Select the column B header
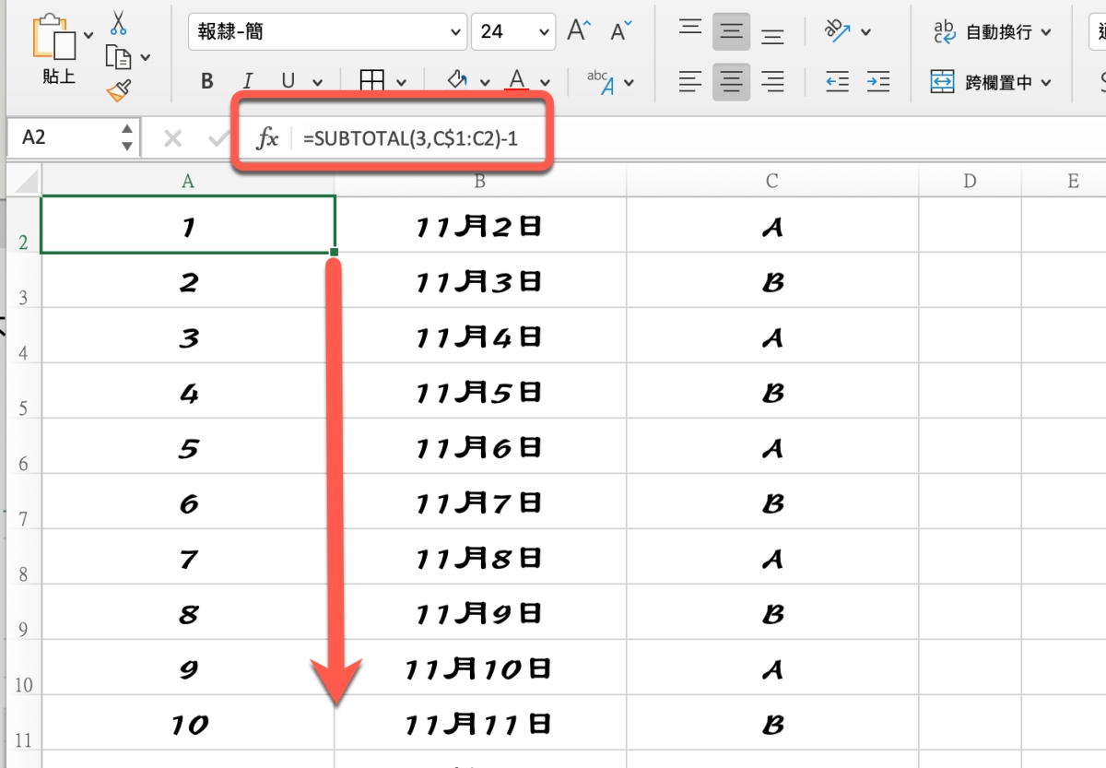 pos(480,181)
